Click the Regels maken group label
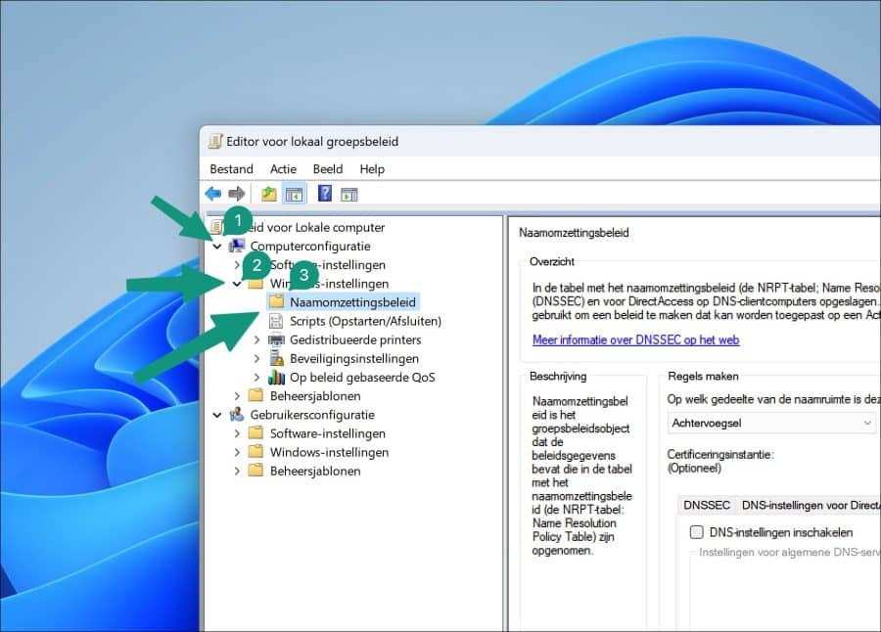Image resolution: width=881 pixels, height=632 pixels. click(703, 377)
